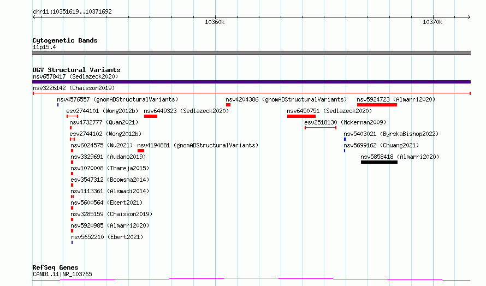Click the 10370k ruler position label

[x=432, y=22]
